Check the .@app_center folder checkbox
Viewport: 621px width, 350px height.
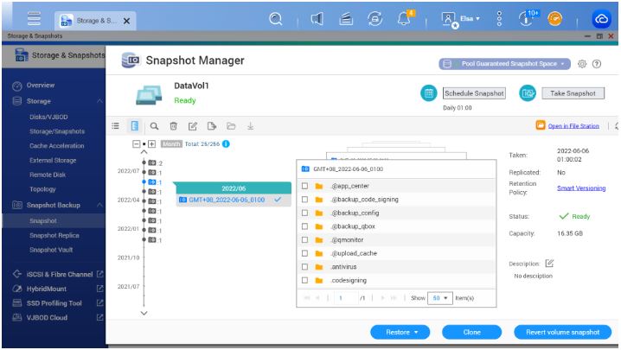[x=305, y=186]
